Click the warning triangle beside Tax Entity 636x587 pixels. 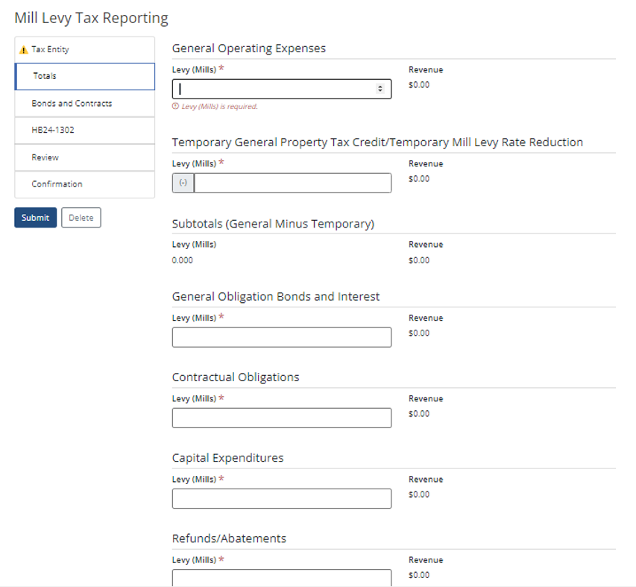[x=23, y=49]
